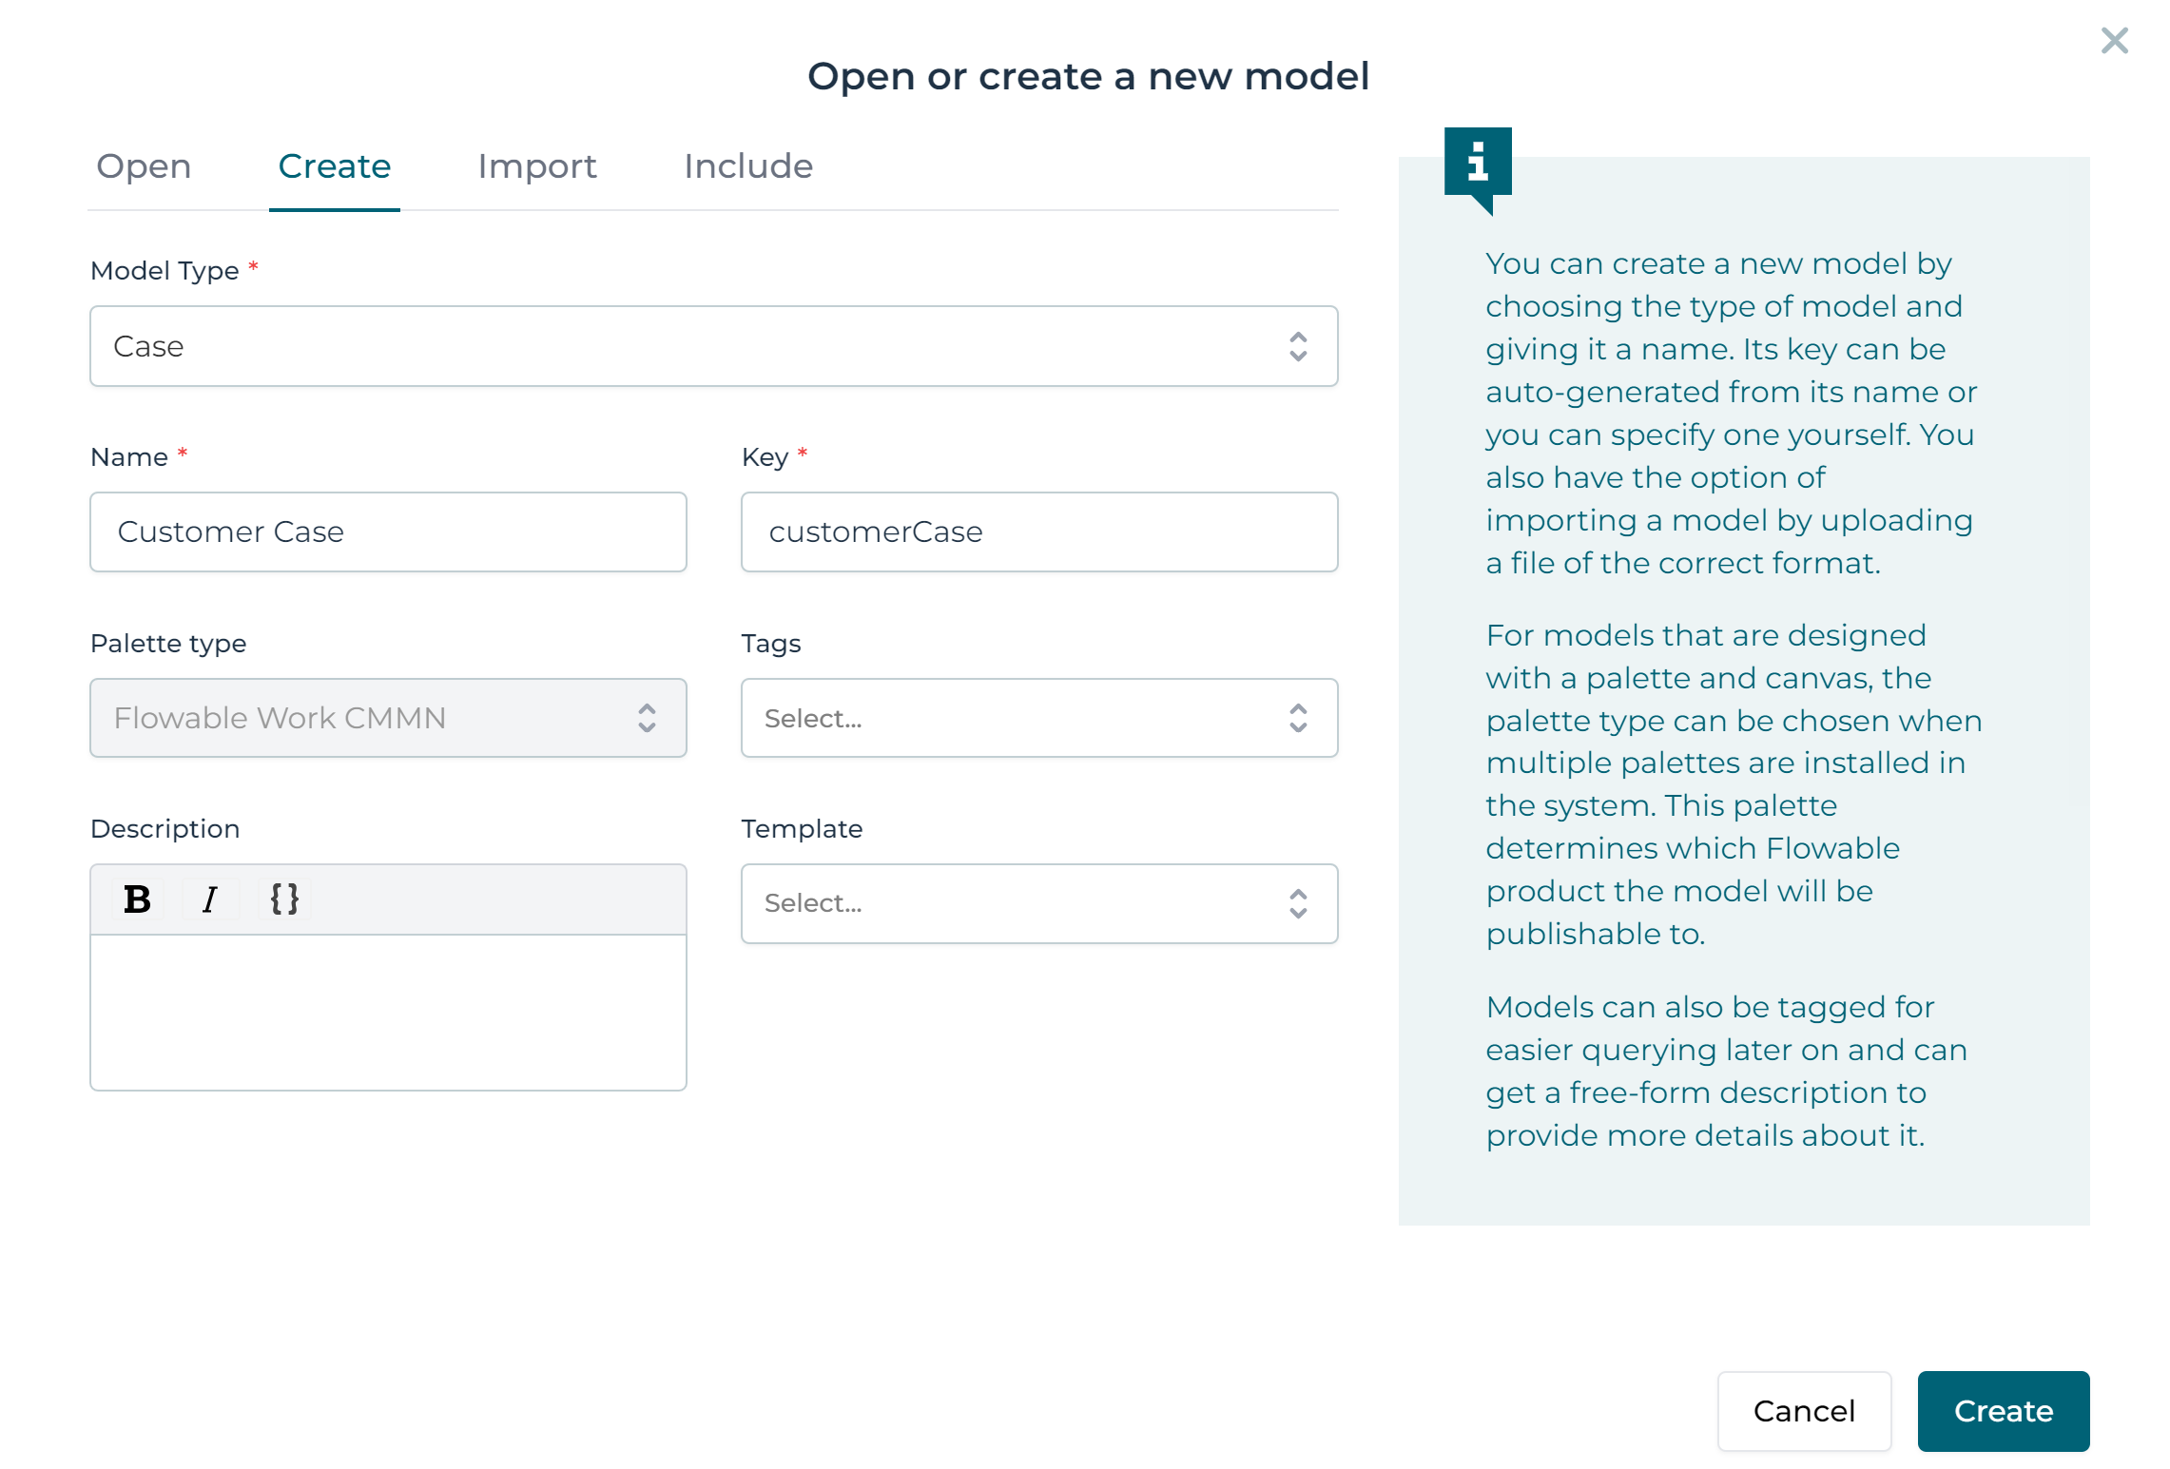Switch to the Include tab

click(x=747, y=166)
